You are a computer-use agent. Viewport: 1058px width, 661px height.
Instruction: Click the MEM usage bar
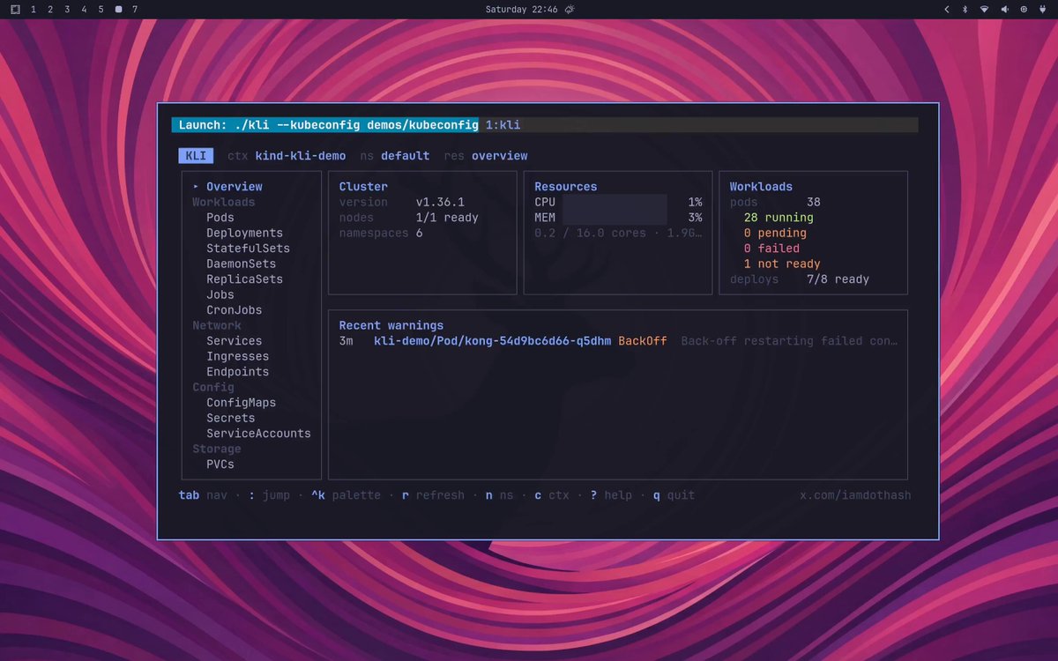click(615, 218)
